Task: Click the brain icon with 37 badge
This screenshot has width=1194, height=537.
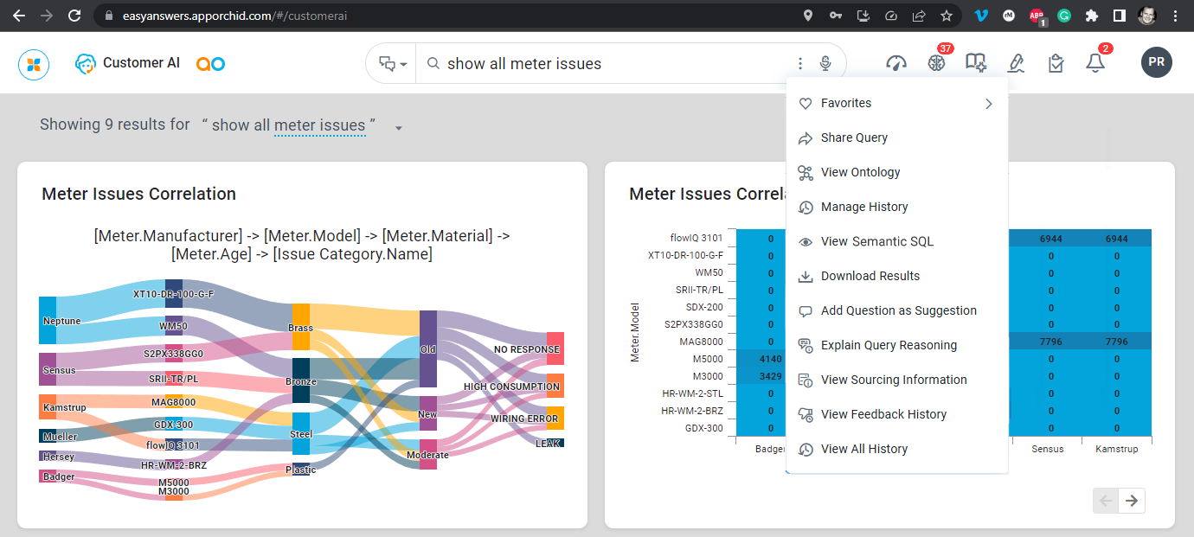Action: click(936, 63)
